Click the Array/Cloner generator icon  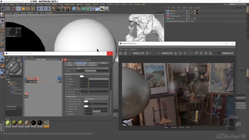(88, 9)
